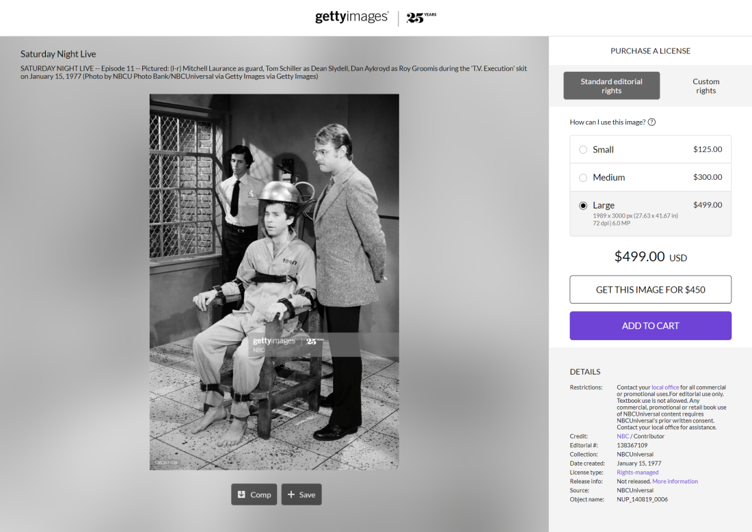Image resolution: width=752 pixels, height=532 pixels.
Task: Select the Large size radio button
Action: click(583, 205)
